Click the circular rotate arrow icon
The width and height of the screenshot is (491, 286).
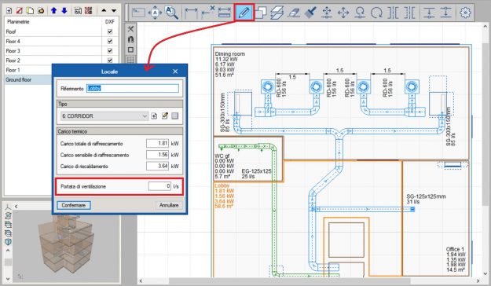point(377,13)
